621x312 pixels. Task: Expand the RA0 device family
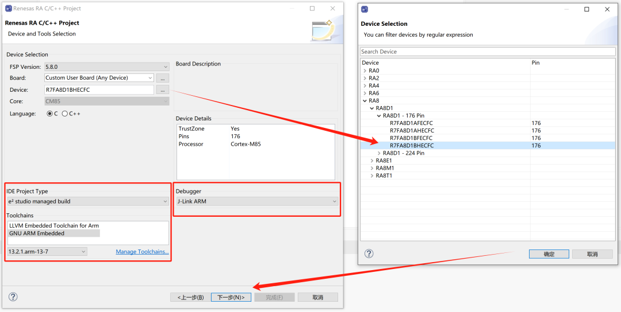click(x=365, y=71)
